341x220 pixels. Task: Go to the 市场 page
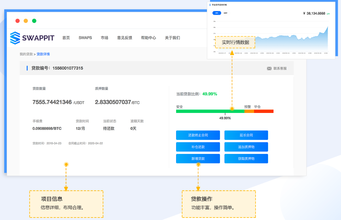click(104, 38)
